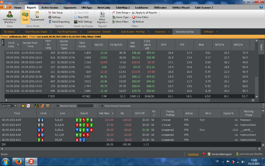Open the Last 250 hands dropdown
The image size is (265, 166).
point(16,106)
